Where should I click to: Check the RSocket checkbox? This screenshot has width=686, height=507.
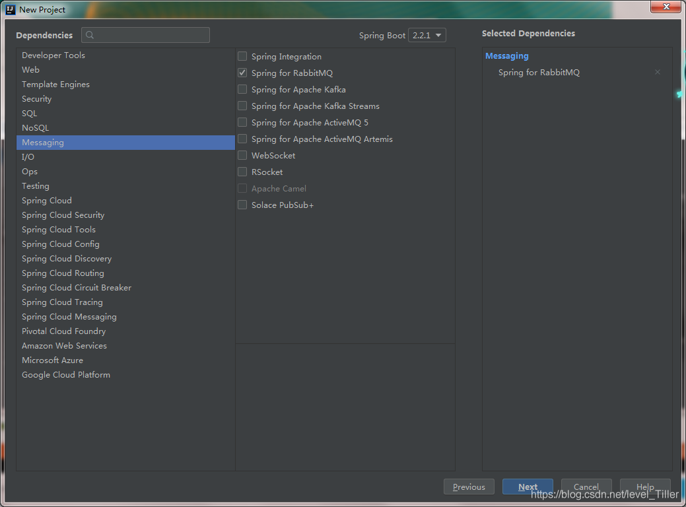point(242,172)
